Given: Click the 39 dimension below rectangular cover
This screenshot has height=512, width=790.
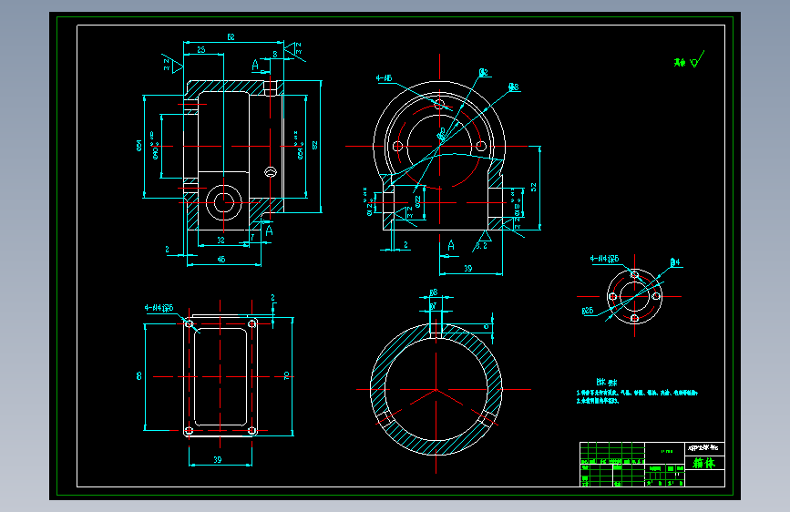Looking at the screenshot, I should coord(217,459).
